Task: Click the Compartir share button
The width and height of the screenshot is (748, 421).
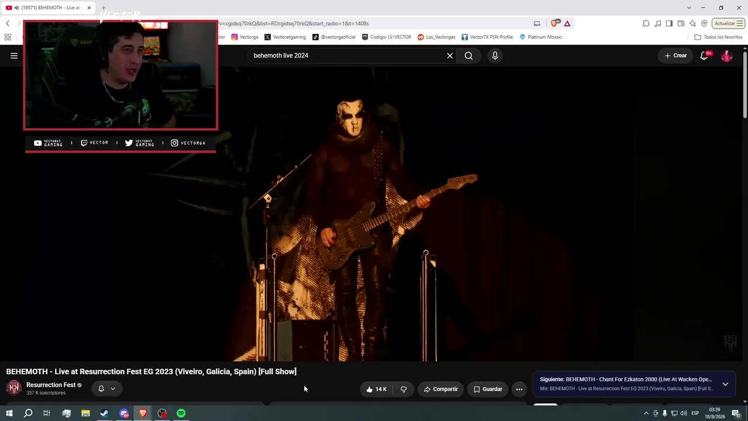Action: pos(441,389)
